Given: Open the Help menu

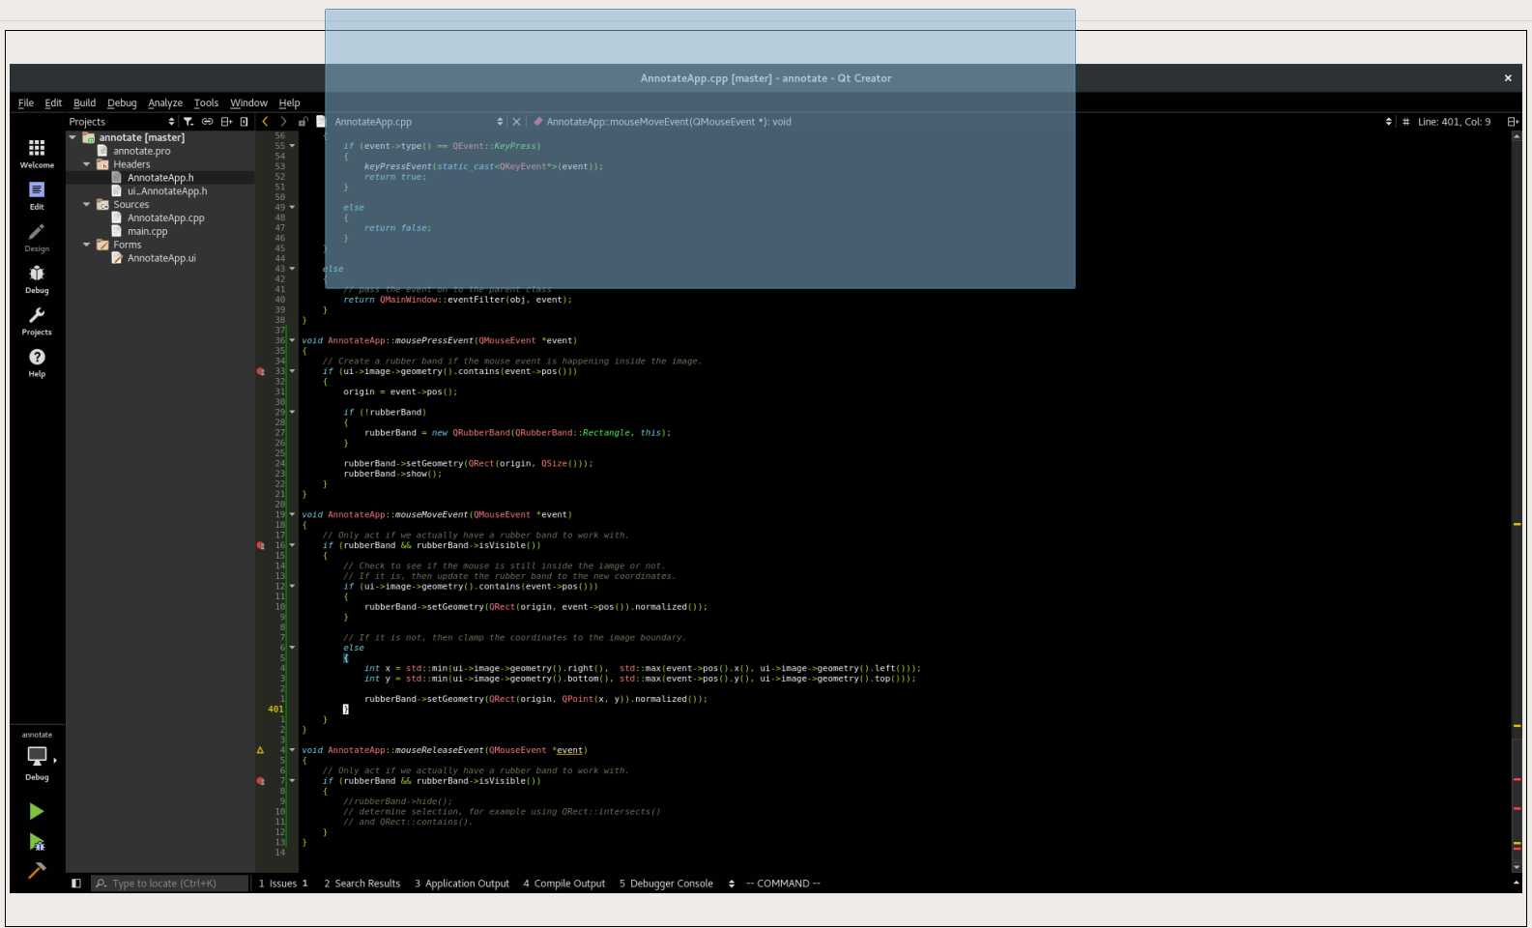Looking at the screenshot, I should pos(290,103).
